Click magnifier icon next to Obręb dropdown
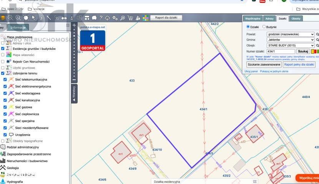 coord(317,46)
